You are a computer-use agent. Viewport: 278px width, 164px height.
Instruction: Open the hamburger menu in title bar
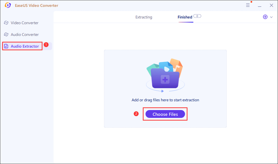(248, 5)
